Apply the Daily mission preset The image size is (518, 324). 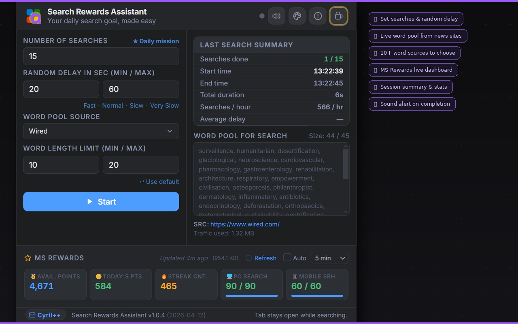click(x=156, y=41)
